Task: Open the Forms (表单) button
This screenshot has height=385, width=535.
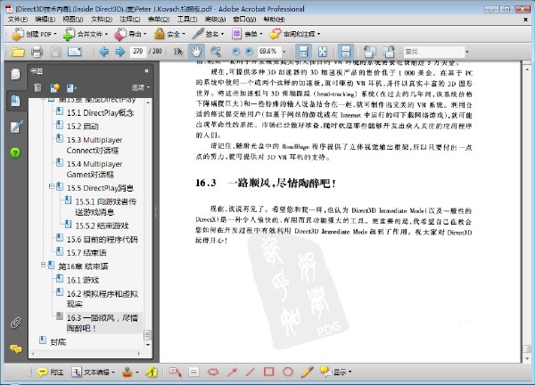Action: (x=247, y=34)
